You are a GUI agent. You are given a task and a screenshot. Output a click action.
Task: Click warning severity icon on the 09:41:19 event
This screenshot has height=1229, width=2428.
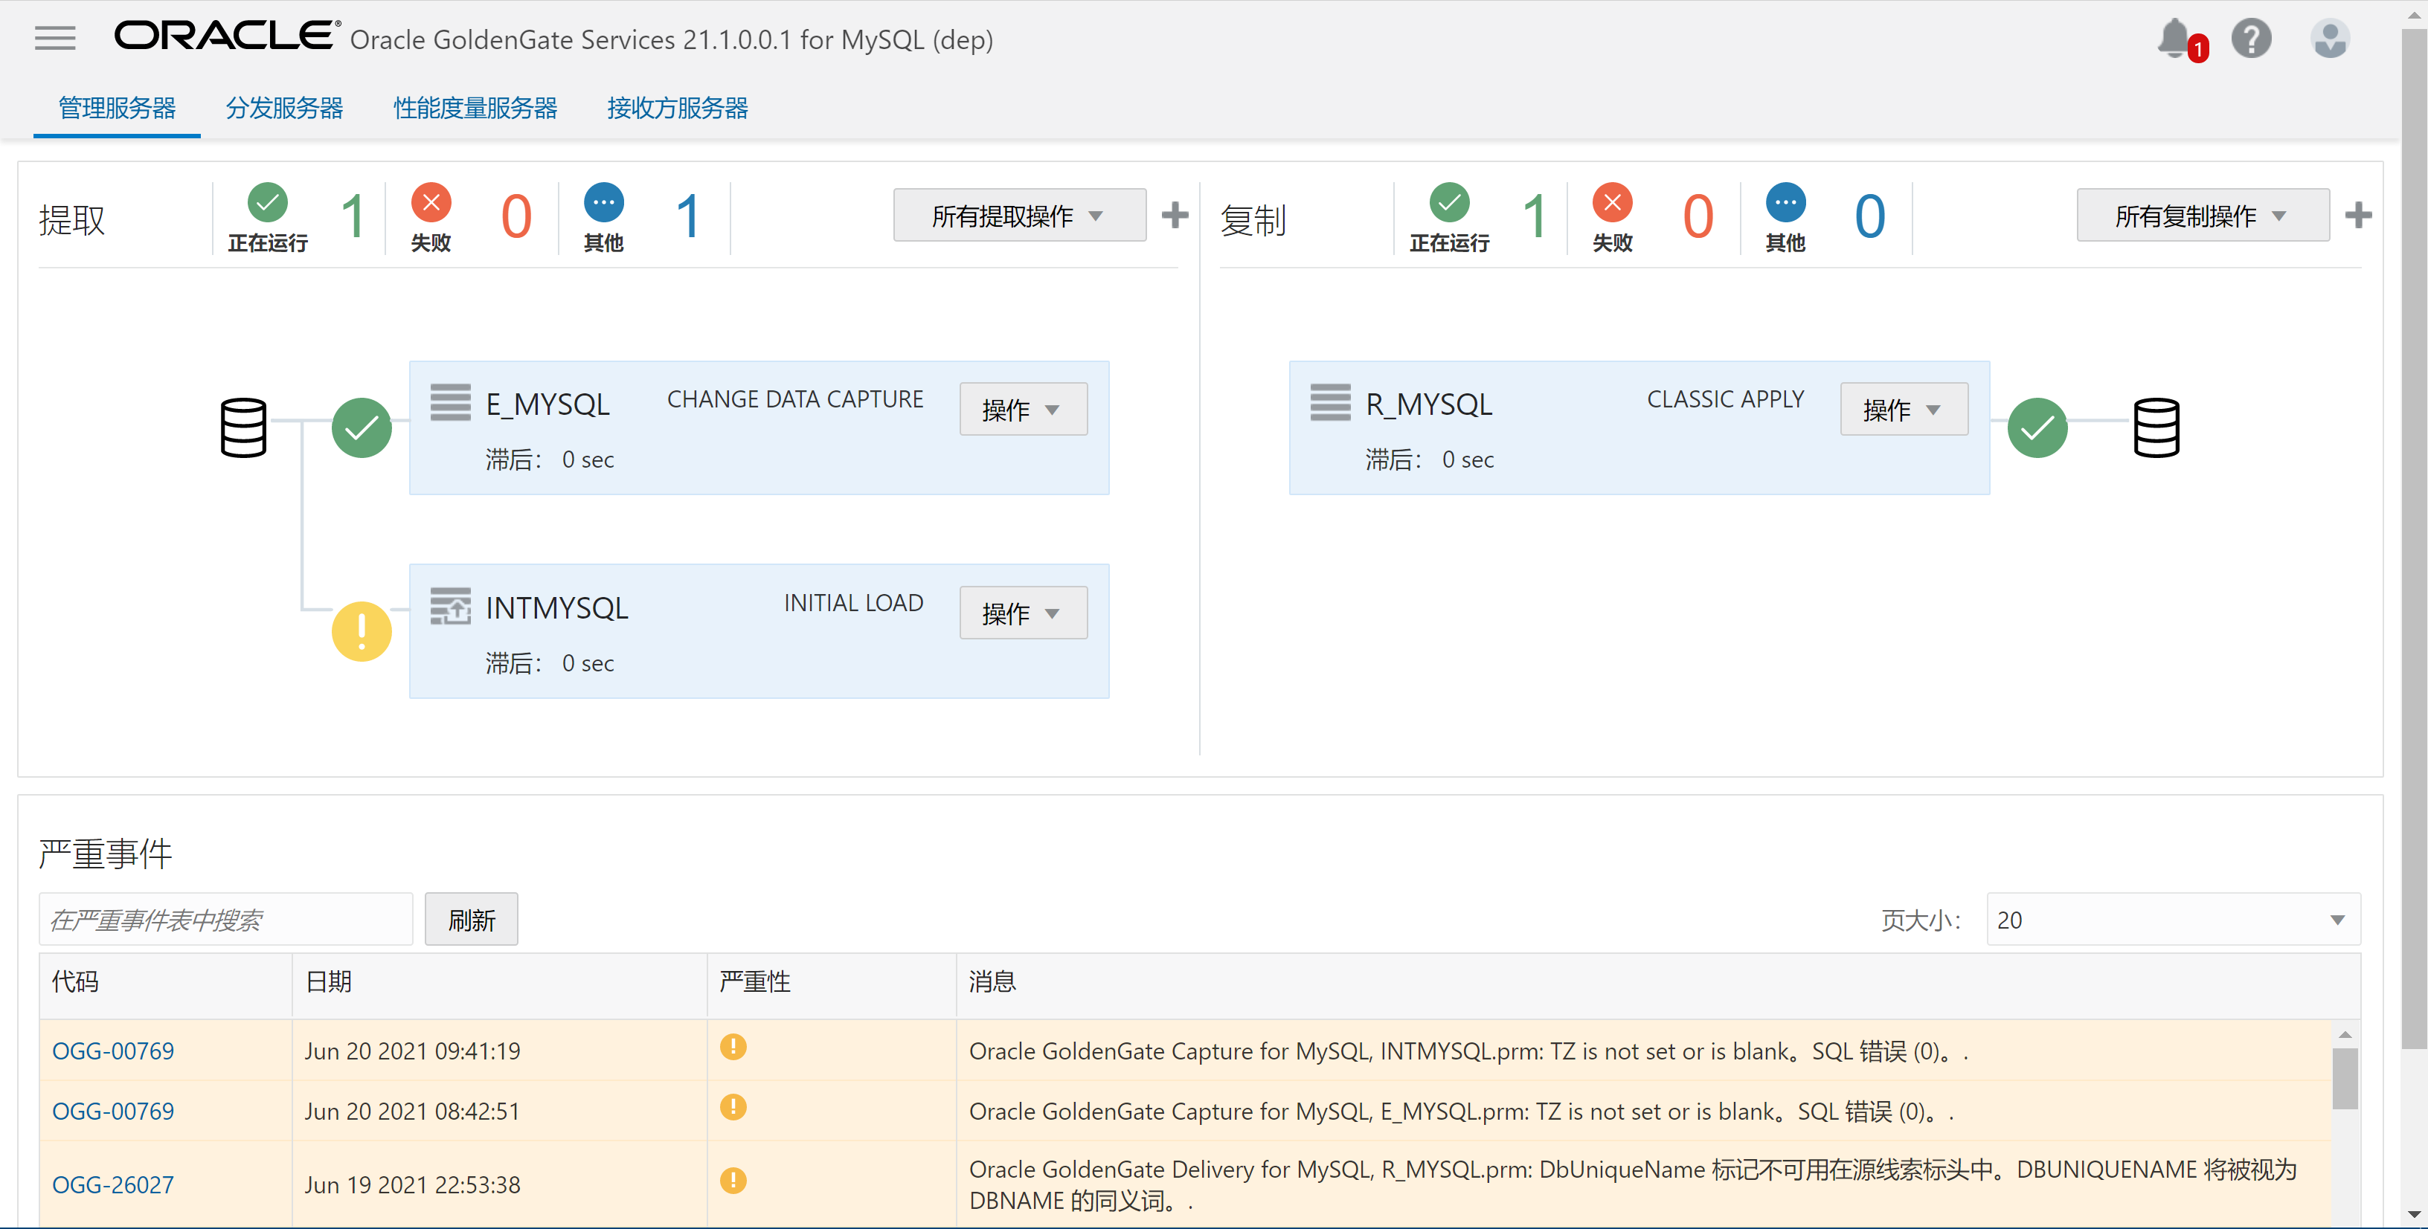click(x=733, y=1046)
